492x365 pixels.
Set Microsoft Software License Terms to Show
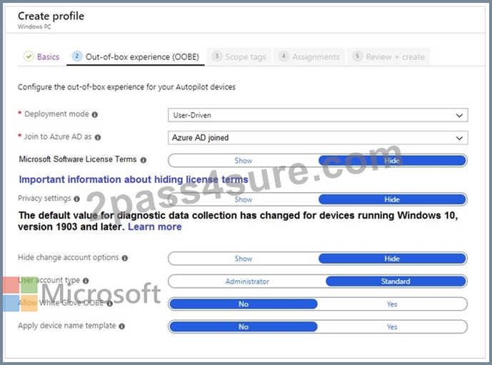(x=244, y=161)
